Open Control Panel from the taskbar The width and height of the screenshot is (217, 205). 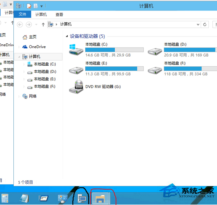63,199
